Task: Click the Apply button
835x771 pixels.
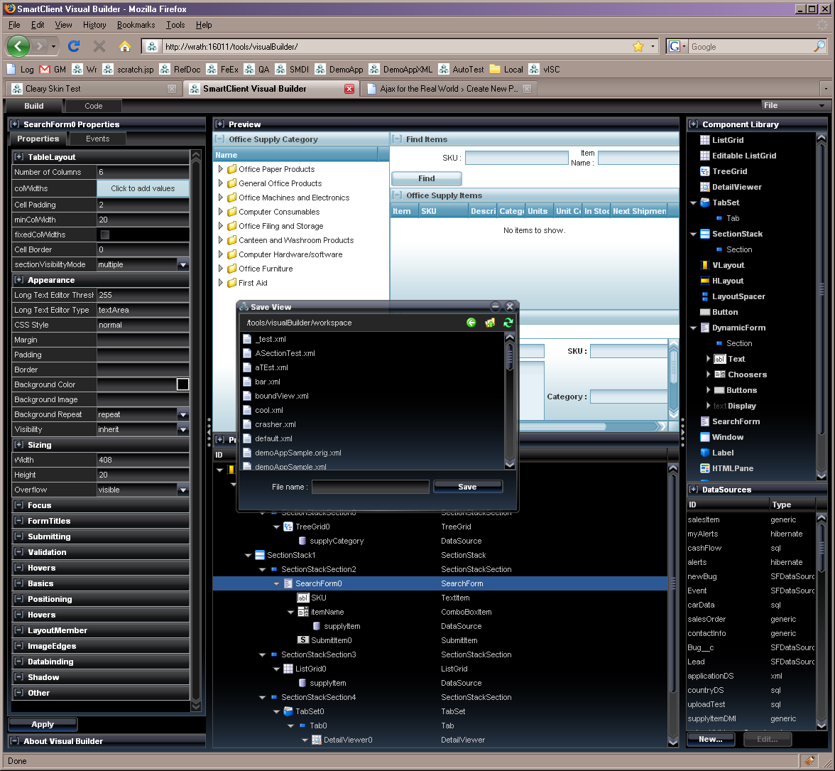Action: pyautogui.click(x=43, y=724)
